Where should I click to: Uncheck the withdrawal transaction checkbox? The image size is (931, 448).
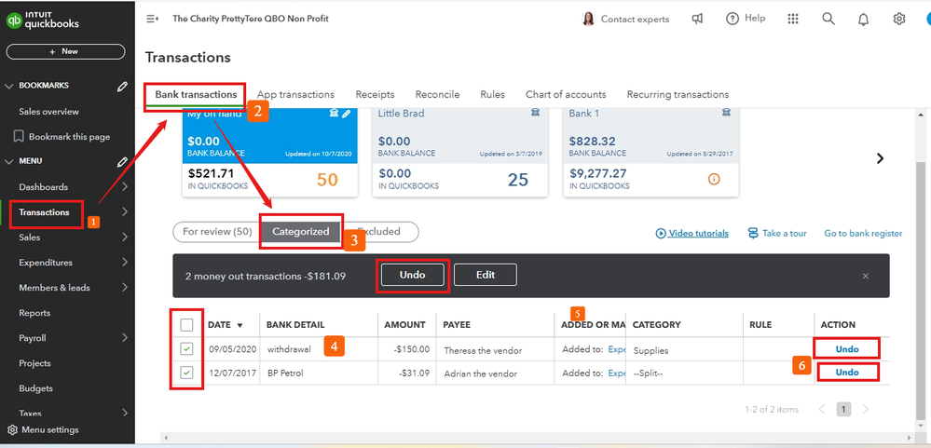[187, 349]
